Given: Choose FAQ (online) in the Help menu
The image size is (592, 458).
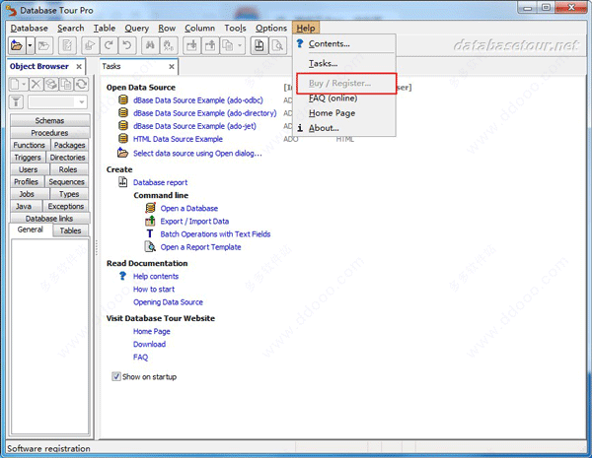Looking at the screenshot, I should click(344, 98).
